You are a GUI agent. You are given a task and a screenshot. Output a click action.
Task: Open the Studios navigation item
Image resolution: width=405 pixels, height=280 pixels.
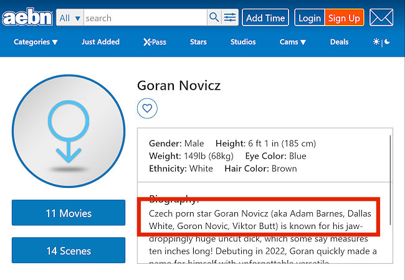[x=243, y=42]
